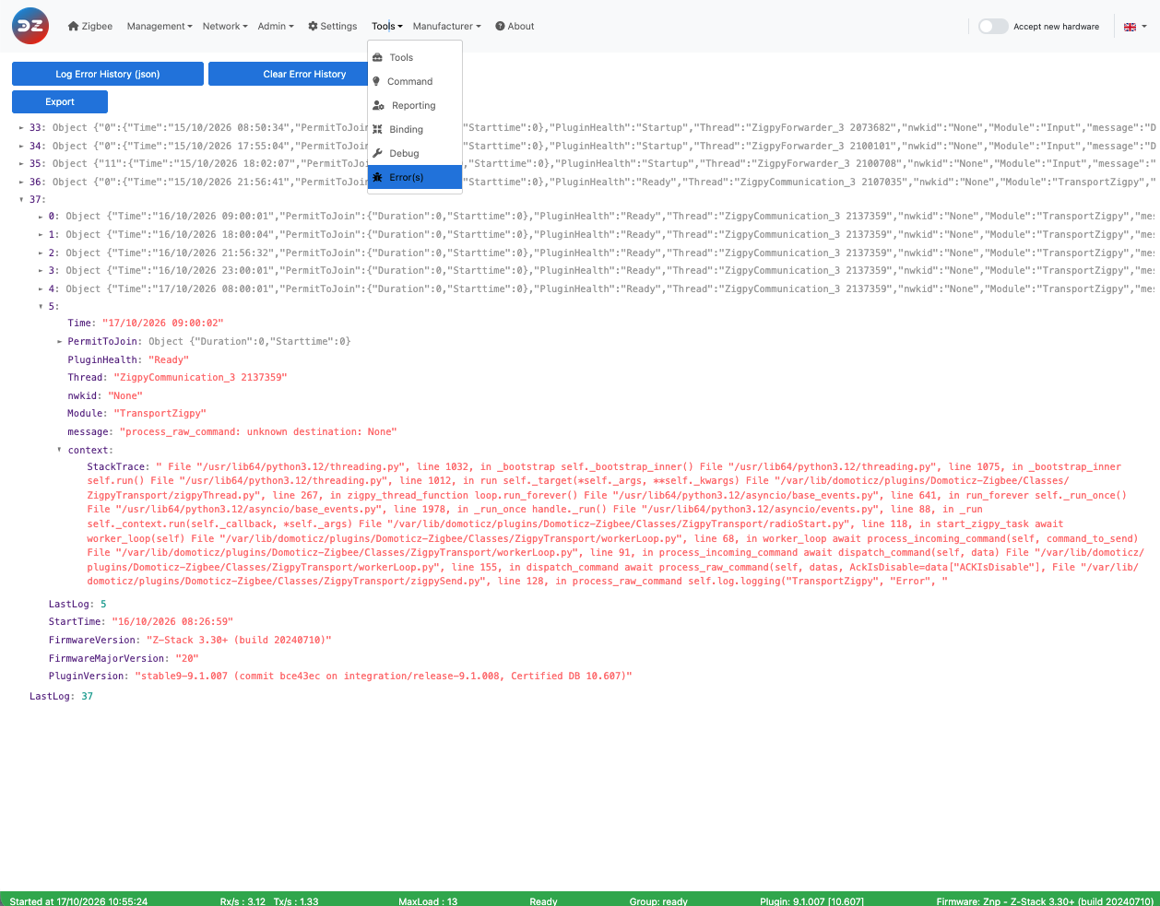Expand the PermitToJoin object
Viewport: 1160px width, 906px height.
tap(60, 342)
